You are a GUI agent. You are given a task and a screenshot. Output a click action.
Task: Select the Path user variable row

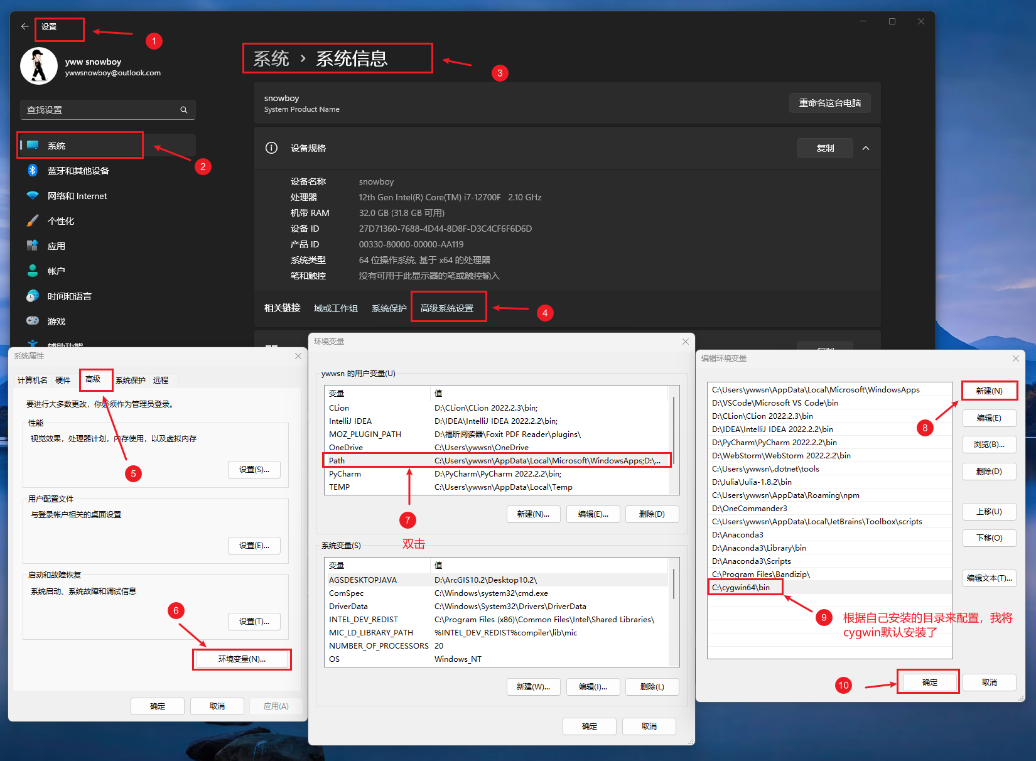(497, 460)
